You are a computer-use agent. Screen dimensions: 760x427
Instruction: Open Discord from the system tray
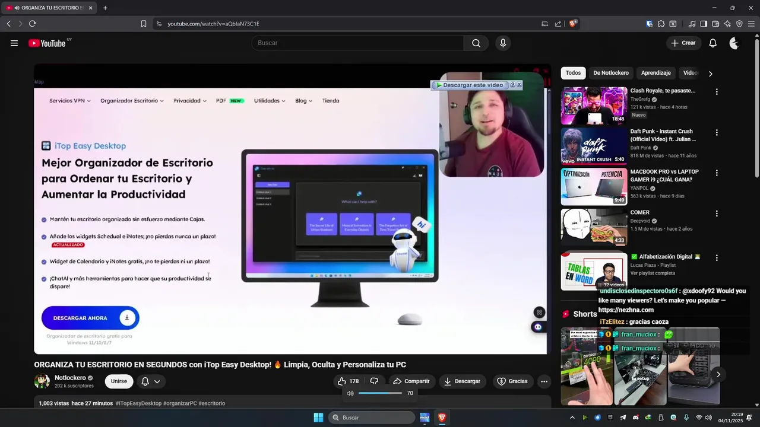[x=635, y=418]
